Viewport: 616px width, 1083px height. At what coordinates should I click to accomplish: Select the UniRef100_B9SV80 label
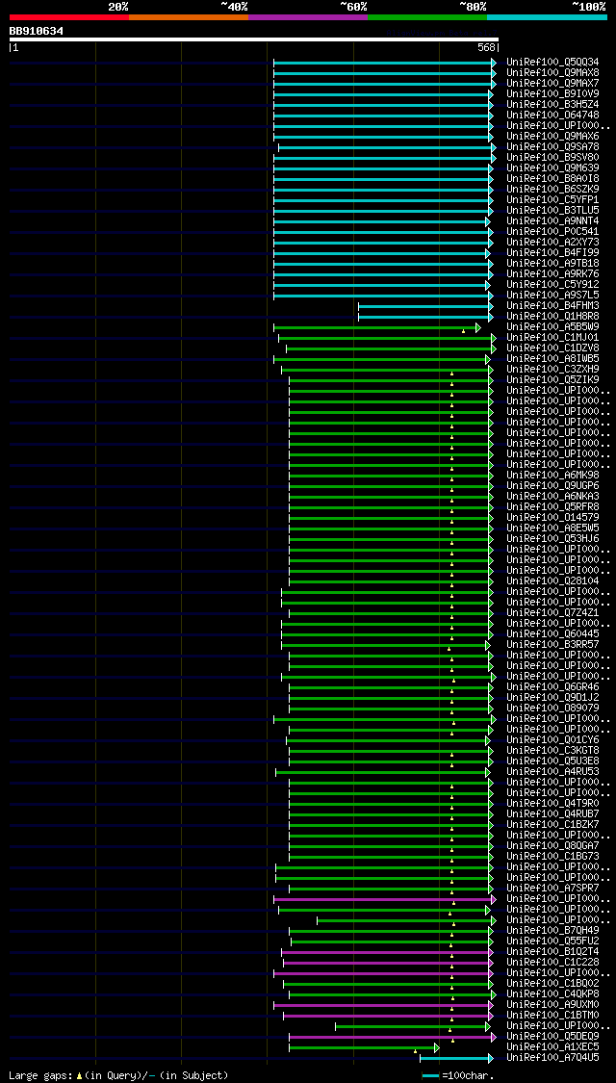coord(552,158)
